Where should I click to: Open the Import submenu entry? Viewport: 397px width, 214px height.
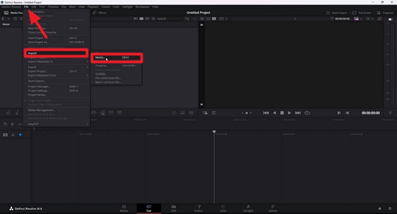(56, 53)
